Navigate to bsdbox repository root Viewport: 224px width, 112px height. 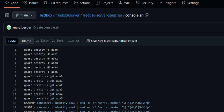pyautogui.click(x=46, y=15)
